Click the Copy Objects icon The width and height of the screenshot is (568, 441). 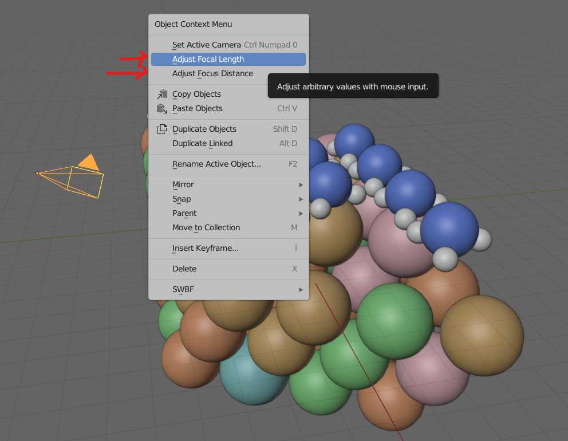click(x=162, y=94)
